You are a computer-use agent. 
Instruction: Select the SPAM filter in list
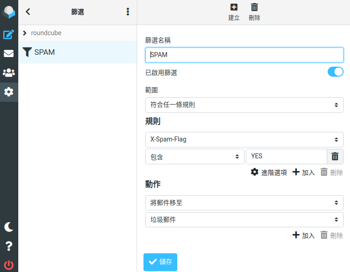point(78,52)
